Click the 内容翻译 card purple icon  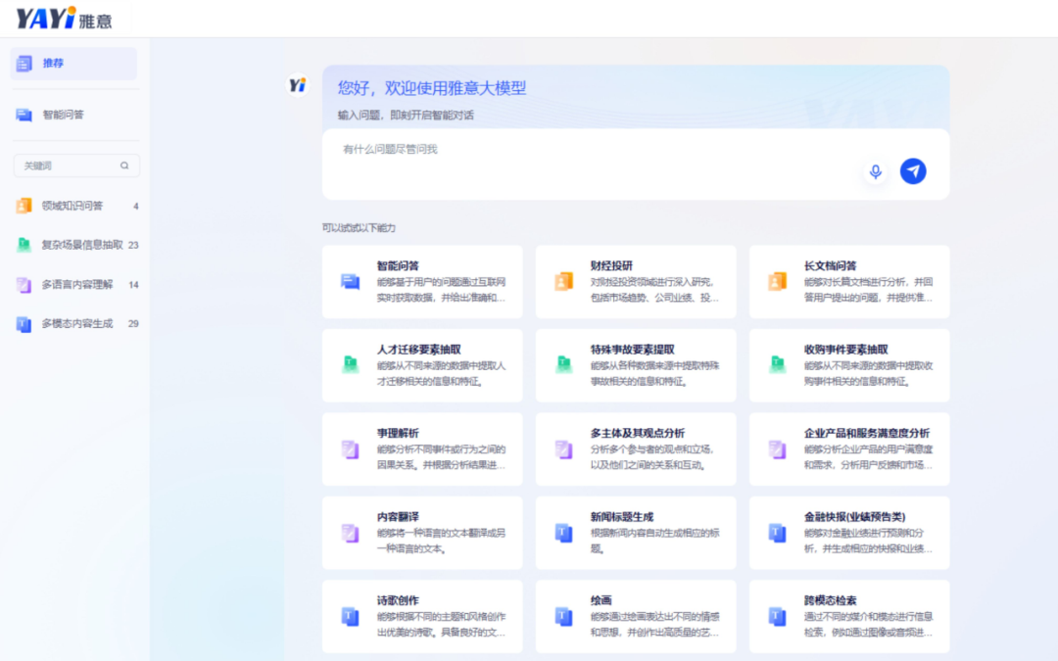coord(350,532)
